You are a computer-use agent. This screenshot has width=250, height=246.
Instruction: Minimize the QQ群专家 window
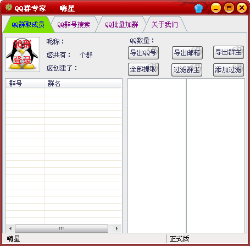(x=216, y=8)
